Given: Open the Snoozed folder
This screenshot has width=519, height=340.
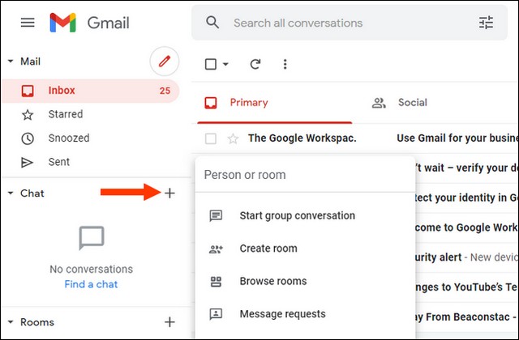Looking at the screenshot, I should 68,138.
